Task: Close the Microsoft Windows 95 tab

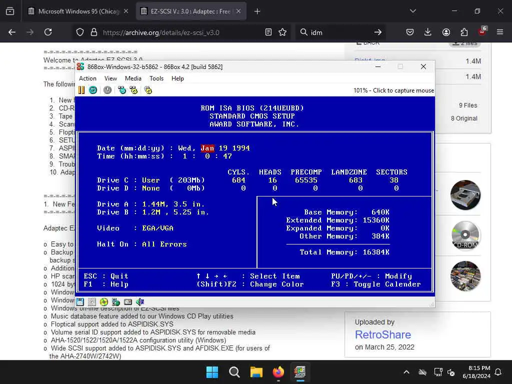Action: [x=126, y=11]
